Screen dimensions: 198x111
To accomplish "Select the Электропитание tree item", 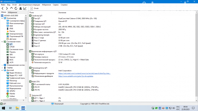I will point(15,34).
